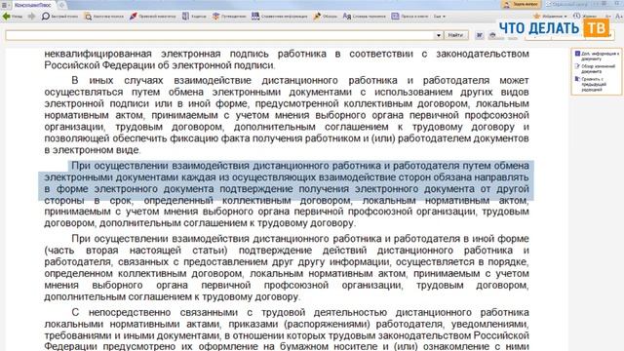Image resolution: width=624 pixels, height=351 pixels.
Task: Click Сравнить с предыдущей редакцией
Action: coord(592,84)
